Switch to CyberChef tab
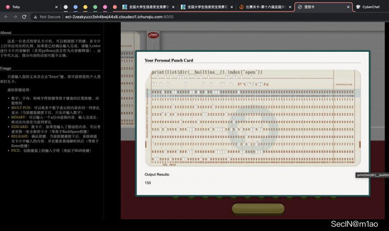Image resolution: width=389 pixels, height=231 pixels. (371, 7)
